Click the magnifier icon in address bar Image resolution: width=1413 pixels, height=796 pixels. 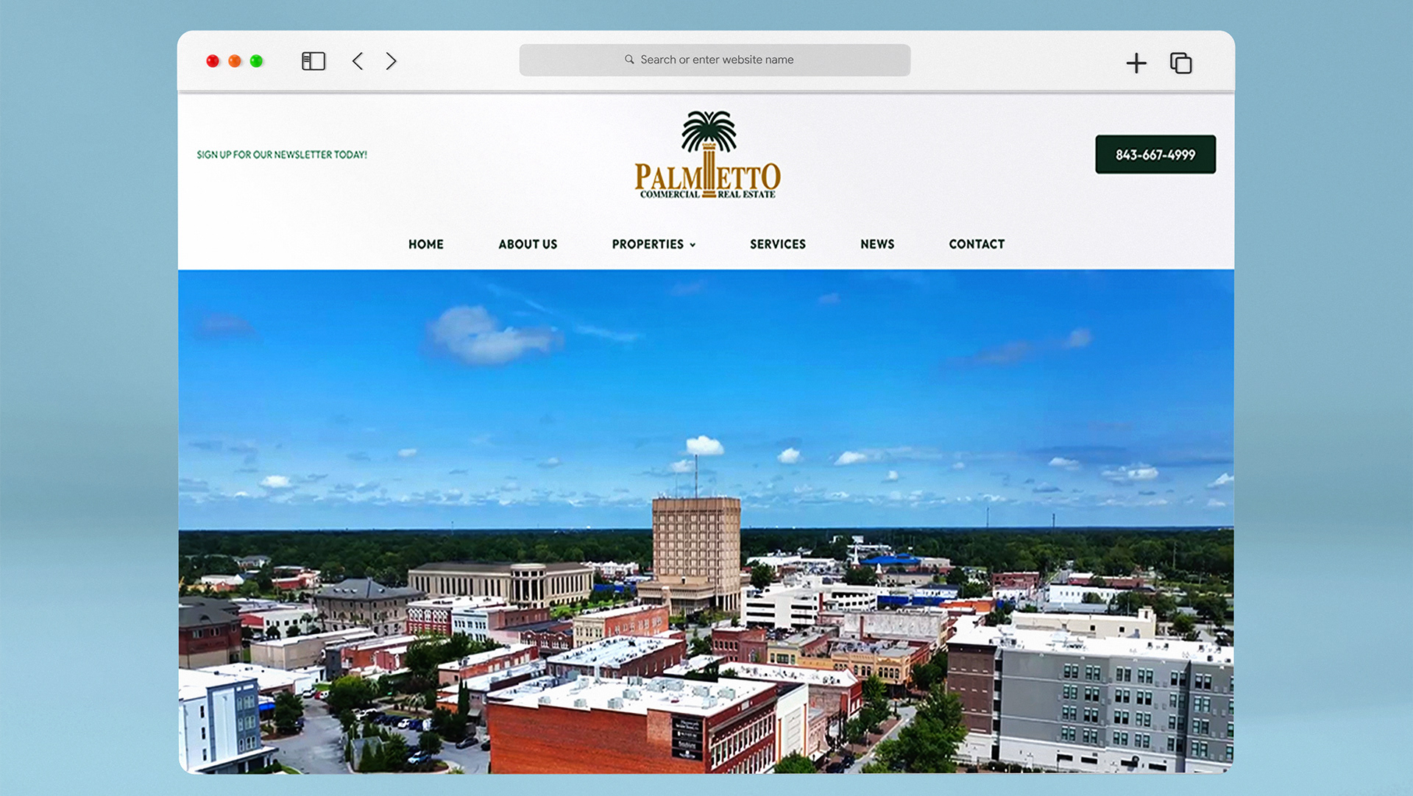pos(629,60)
